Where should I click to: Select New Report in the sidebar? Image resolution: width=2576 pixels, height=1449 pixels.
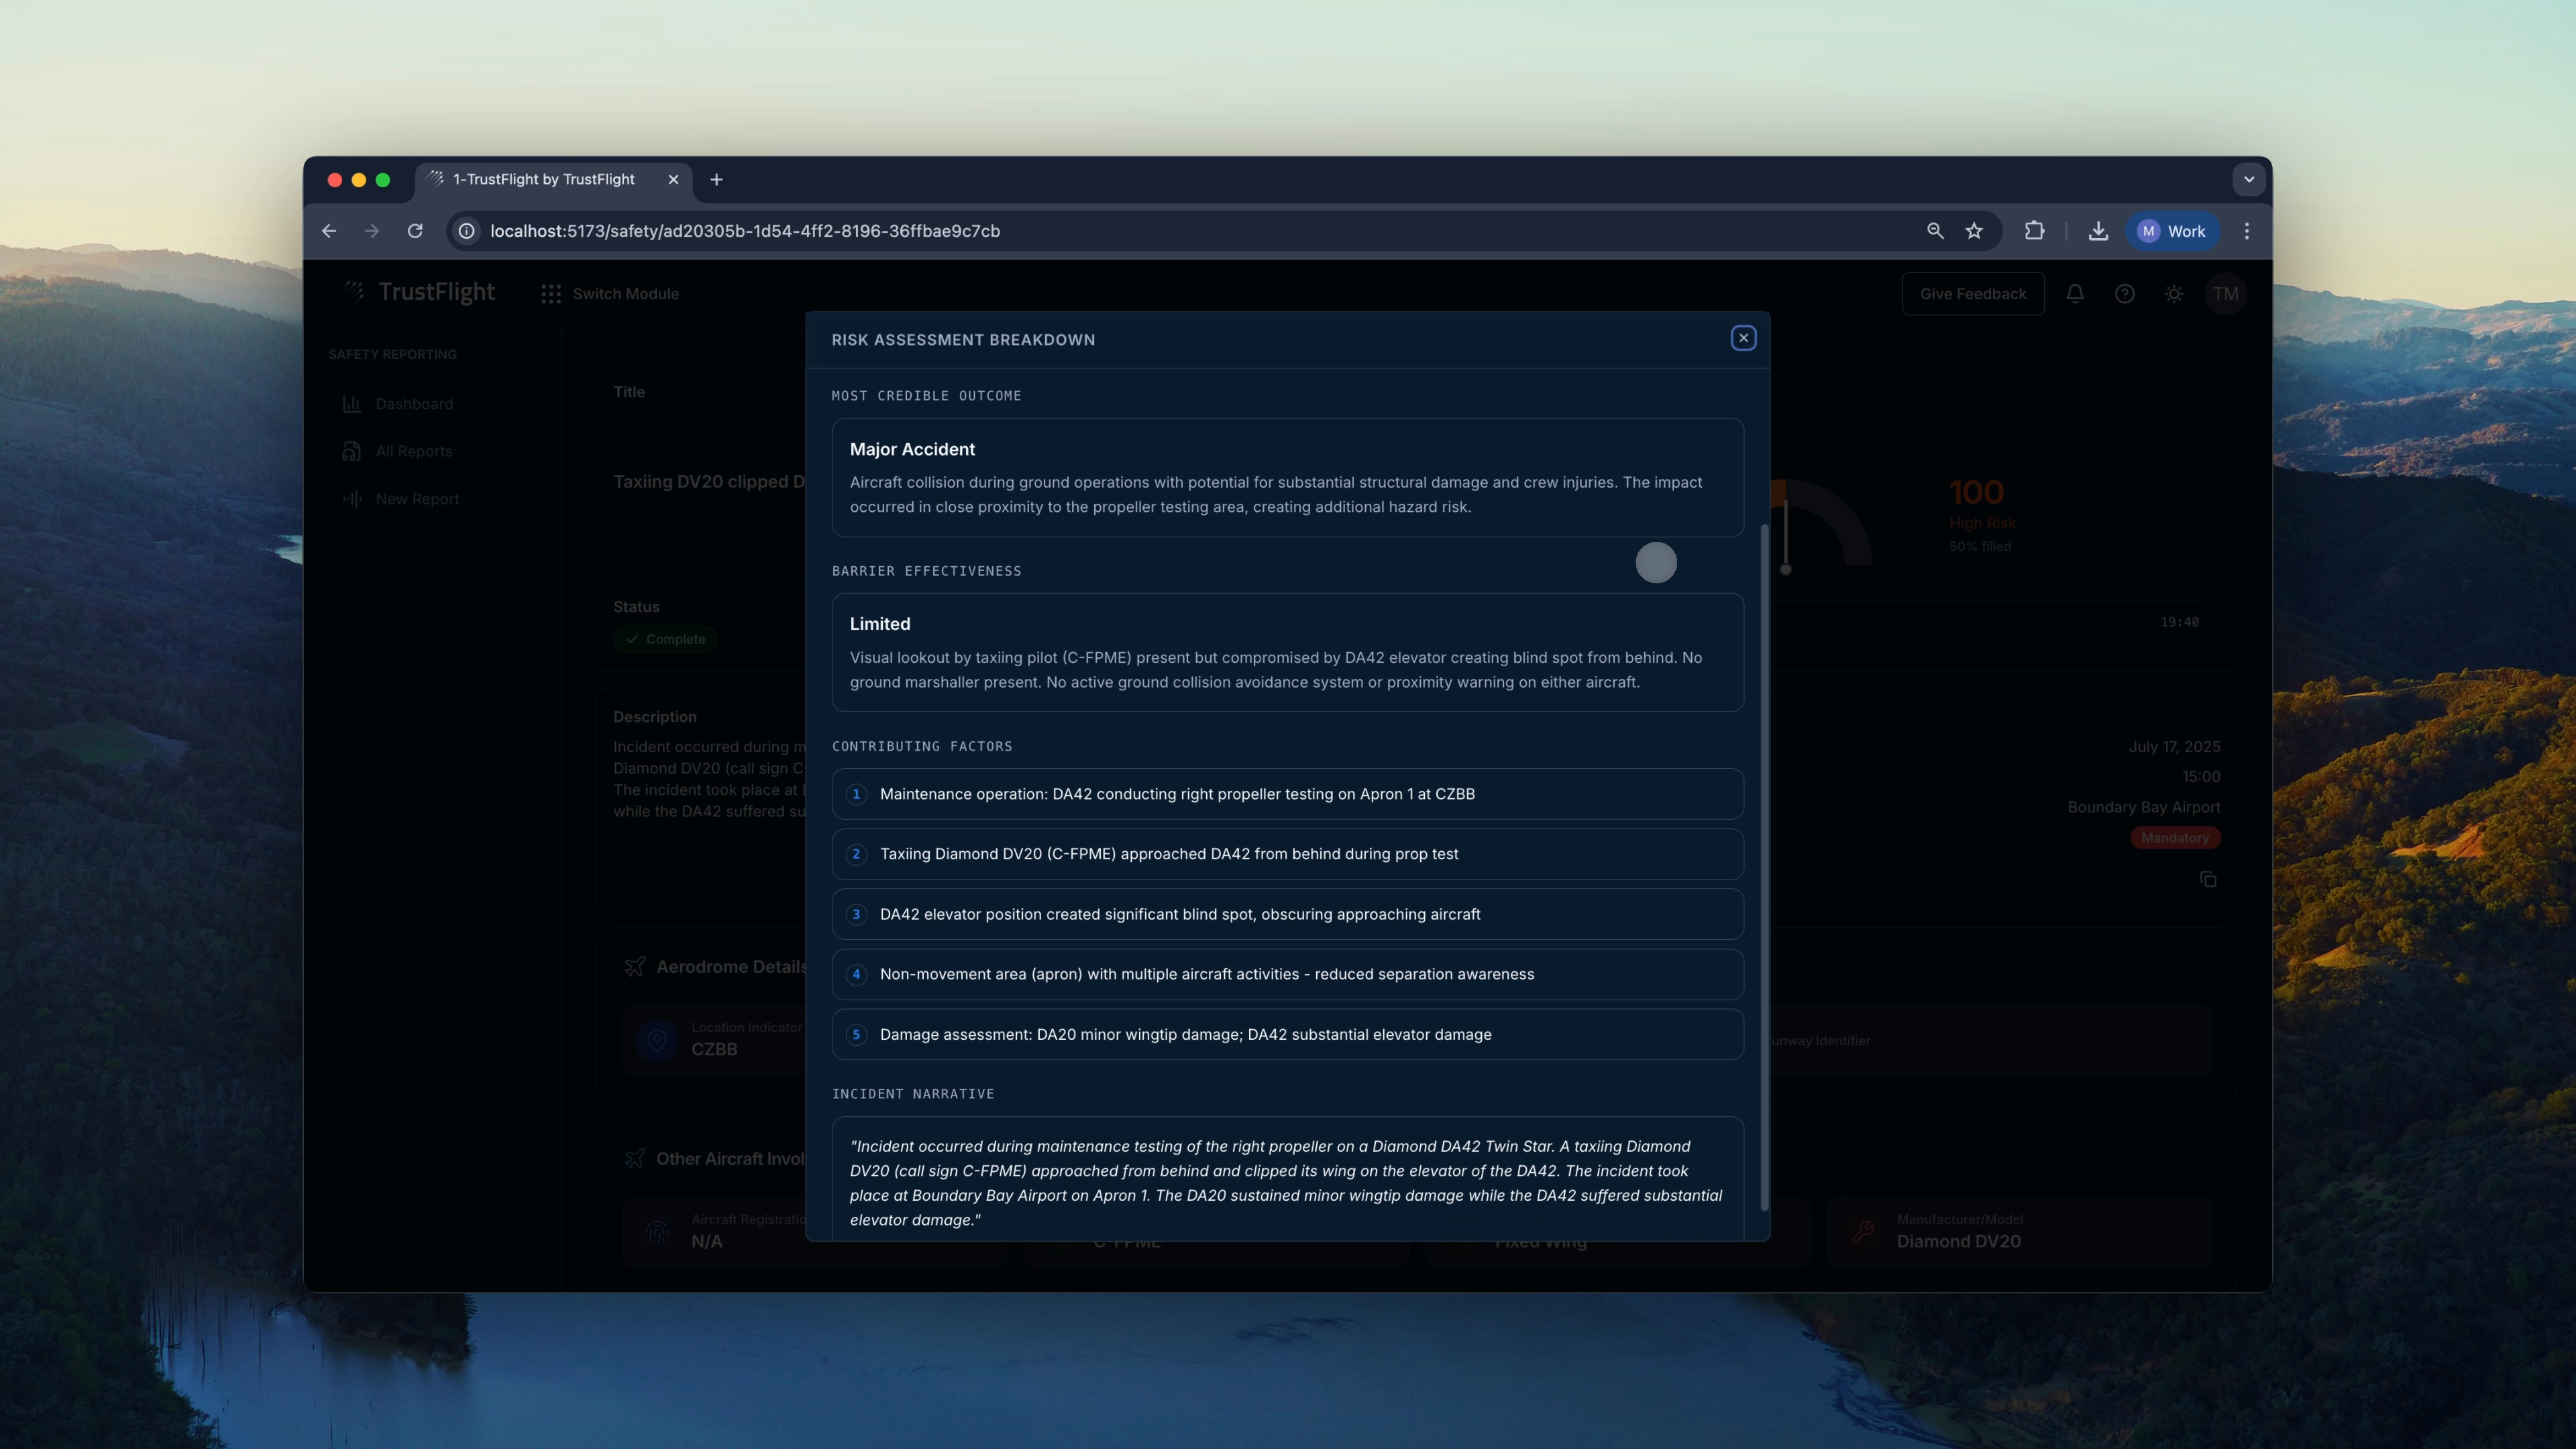tap(417, 499)
